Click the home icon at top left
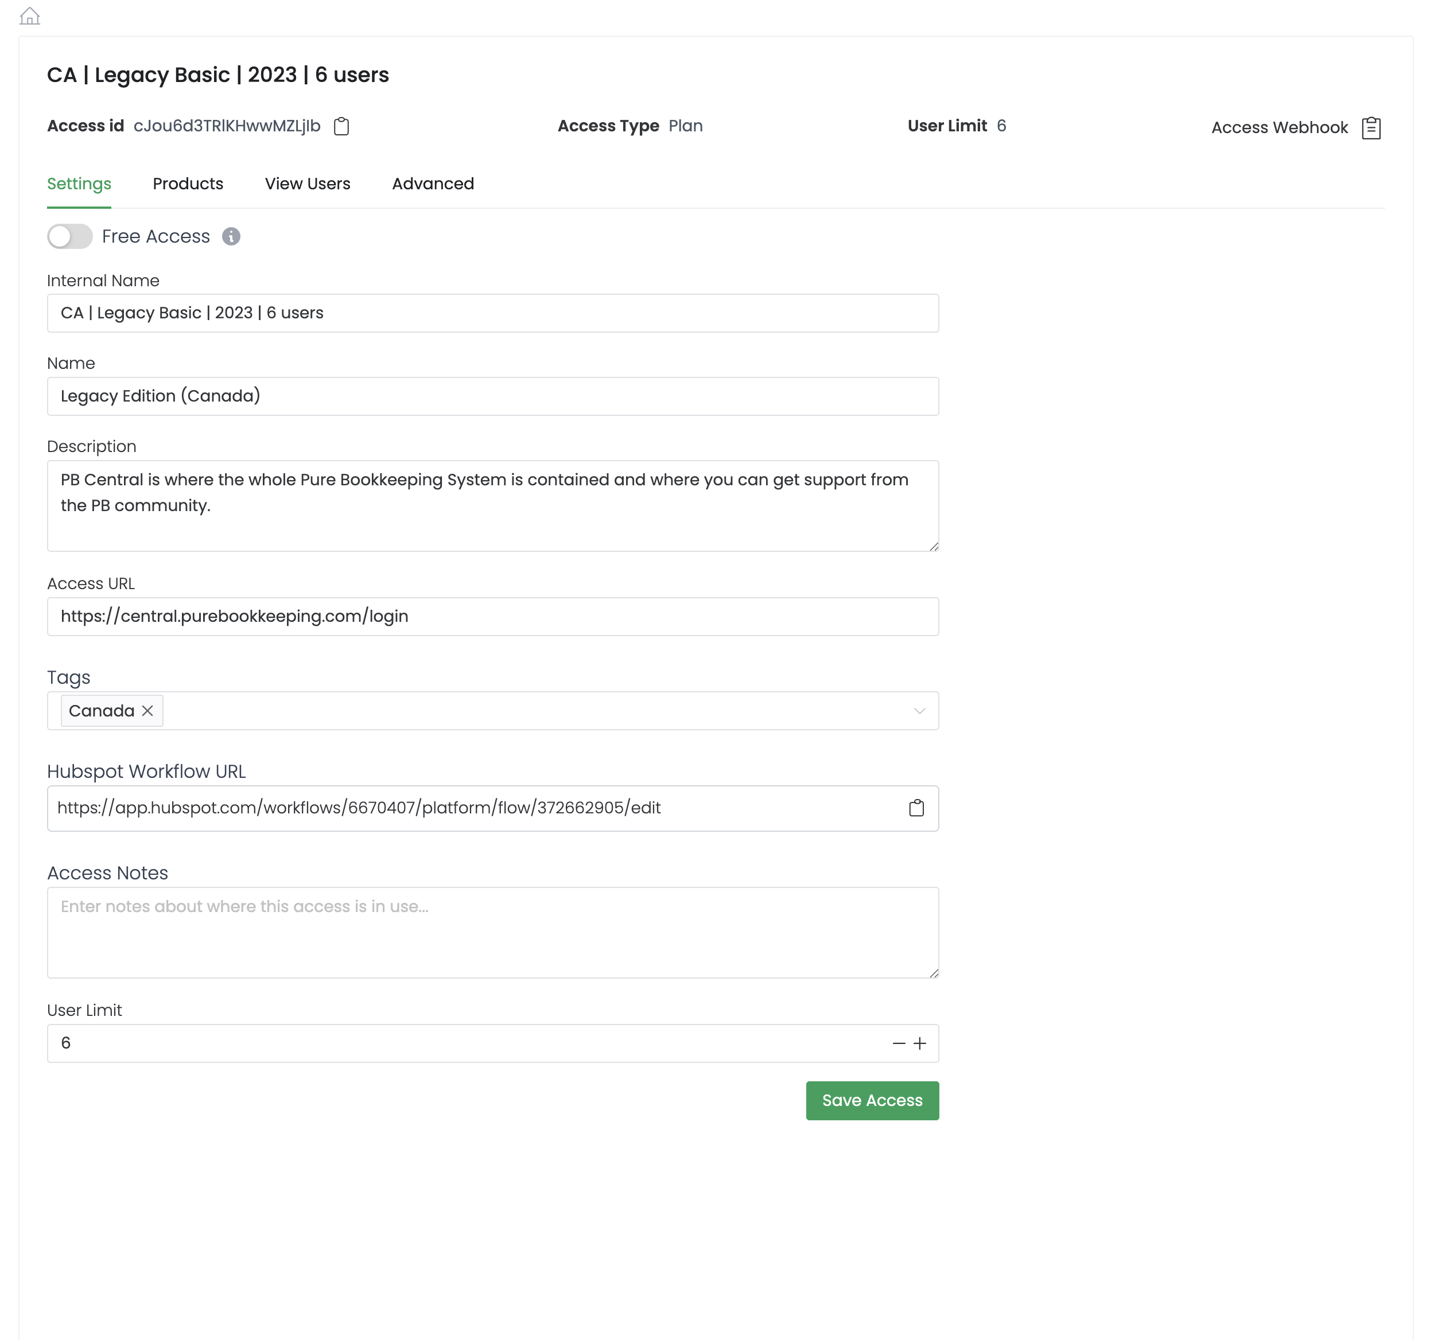Screen dimensions: 1430x1340 click(29, 16)
